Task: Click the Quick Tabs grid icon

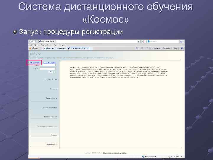Action: [x=42, y=48]
